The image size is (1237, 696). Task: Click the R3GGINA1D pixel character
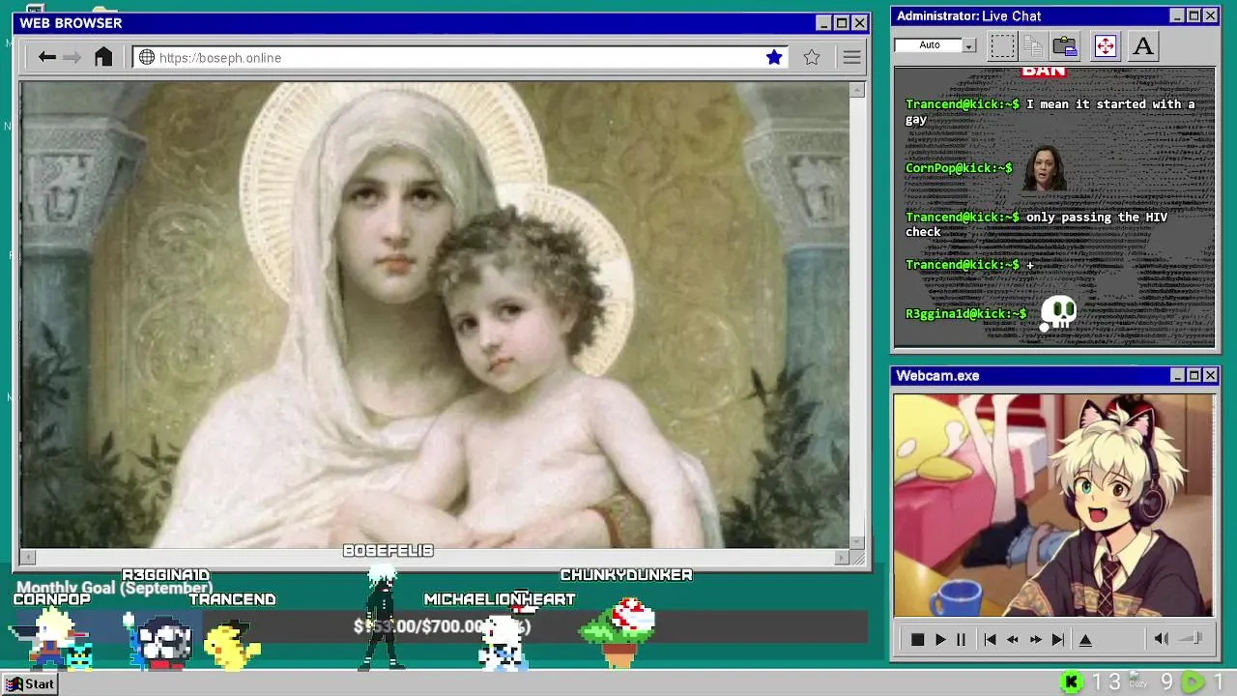161,641
